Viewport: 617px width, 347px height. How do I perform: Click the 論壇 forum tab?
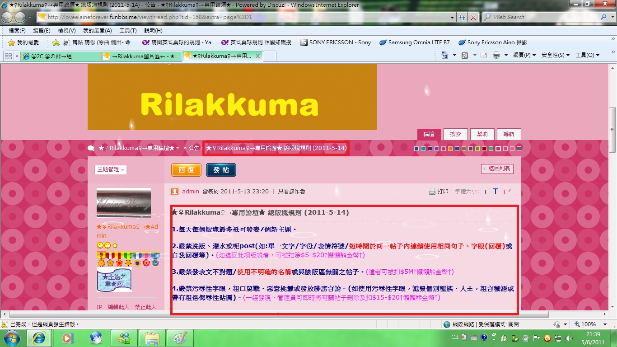429,134
